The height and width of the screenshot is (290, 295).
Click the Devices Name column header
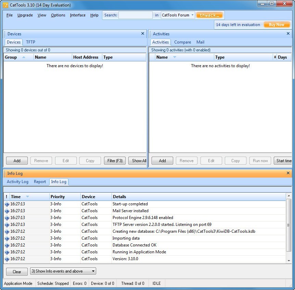pyautogui.click(x=53, y=57)
